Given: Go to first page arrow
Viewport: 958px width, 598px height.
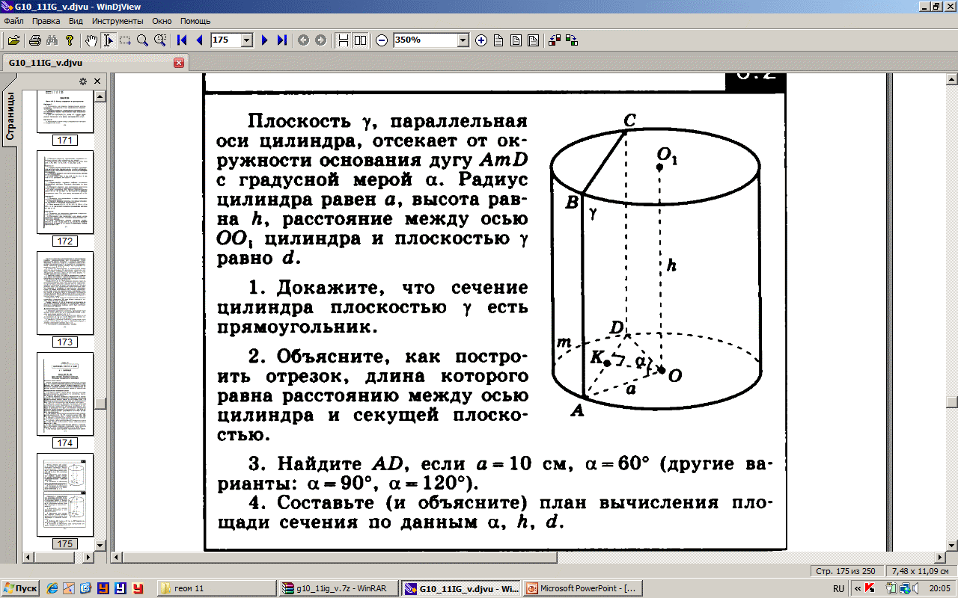Looking at the screenshot, I should click(x=182, y=40).
